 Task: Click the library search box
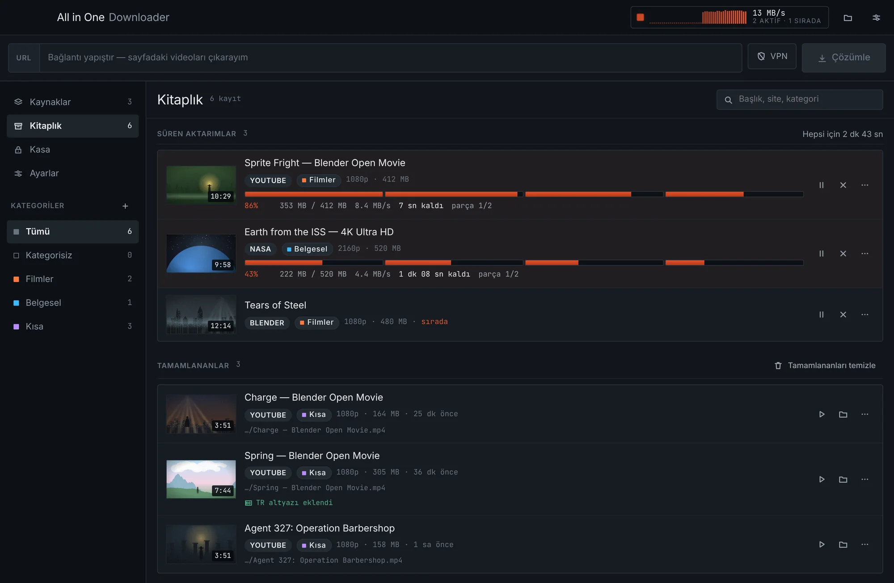800,99
